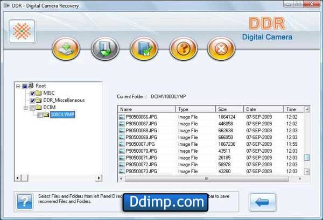The width and height of the screenshot is (323, 220).
Task: Select file name P90500071.JPG
Action: (141, 158)
